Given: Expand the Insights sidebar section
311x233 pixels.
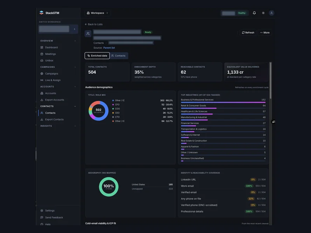Looking at the screenshot, I should tap(75, 126).
